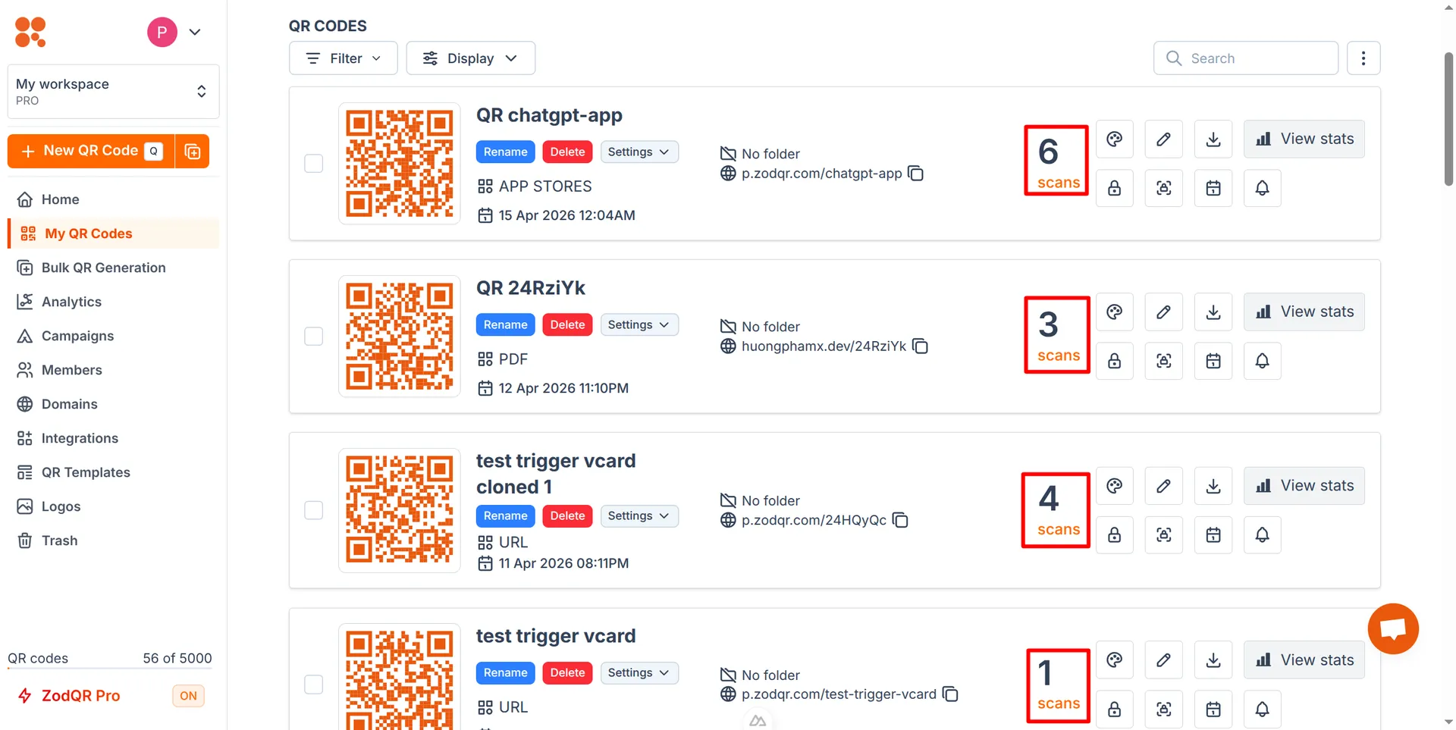The height and width of the screenshot is (730, 1456).
Task: Go to Home in sidebar
Action: click(x=113, y=199)
